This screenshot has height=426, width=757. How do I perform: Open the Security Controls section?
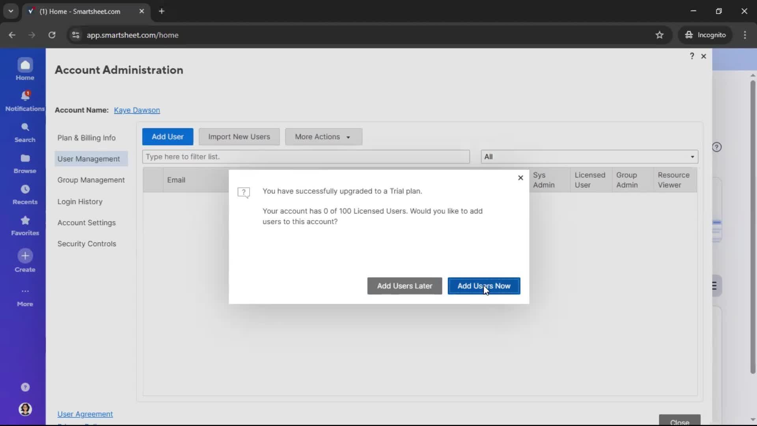click(87, 243)
